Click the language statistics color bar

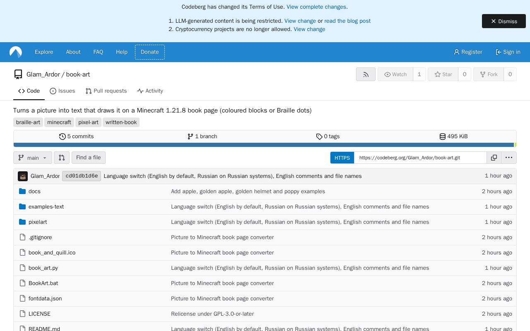click(265, 145)
